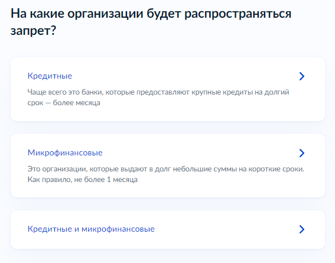Image resolution: width=335 pixels, height=263 pixels.
Task: Click 'Это организации, которые выдают в долг' line
Action: tap(166, 169)
